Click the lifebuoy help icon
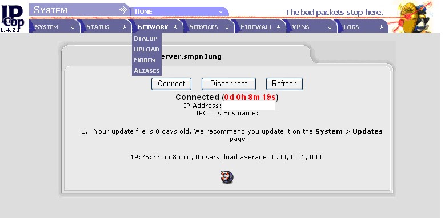Image resolution: width=445 pixels, height=218 pixels. click(227, 177)
